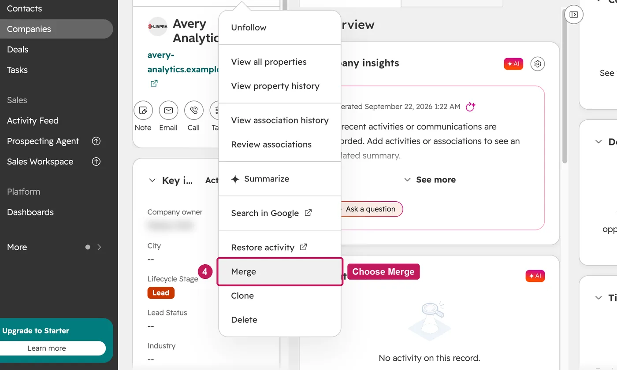Choose Summarize in the menu
The image size is (617, 370).
point(280,179)
